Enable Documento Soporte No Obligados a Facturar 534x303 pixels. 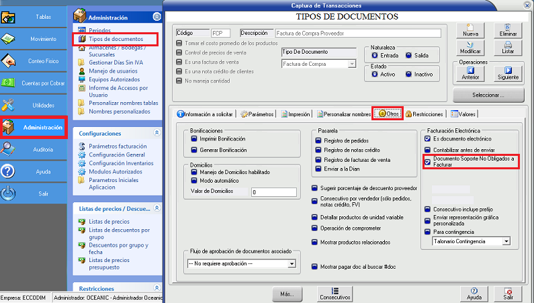[427, 161]
